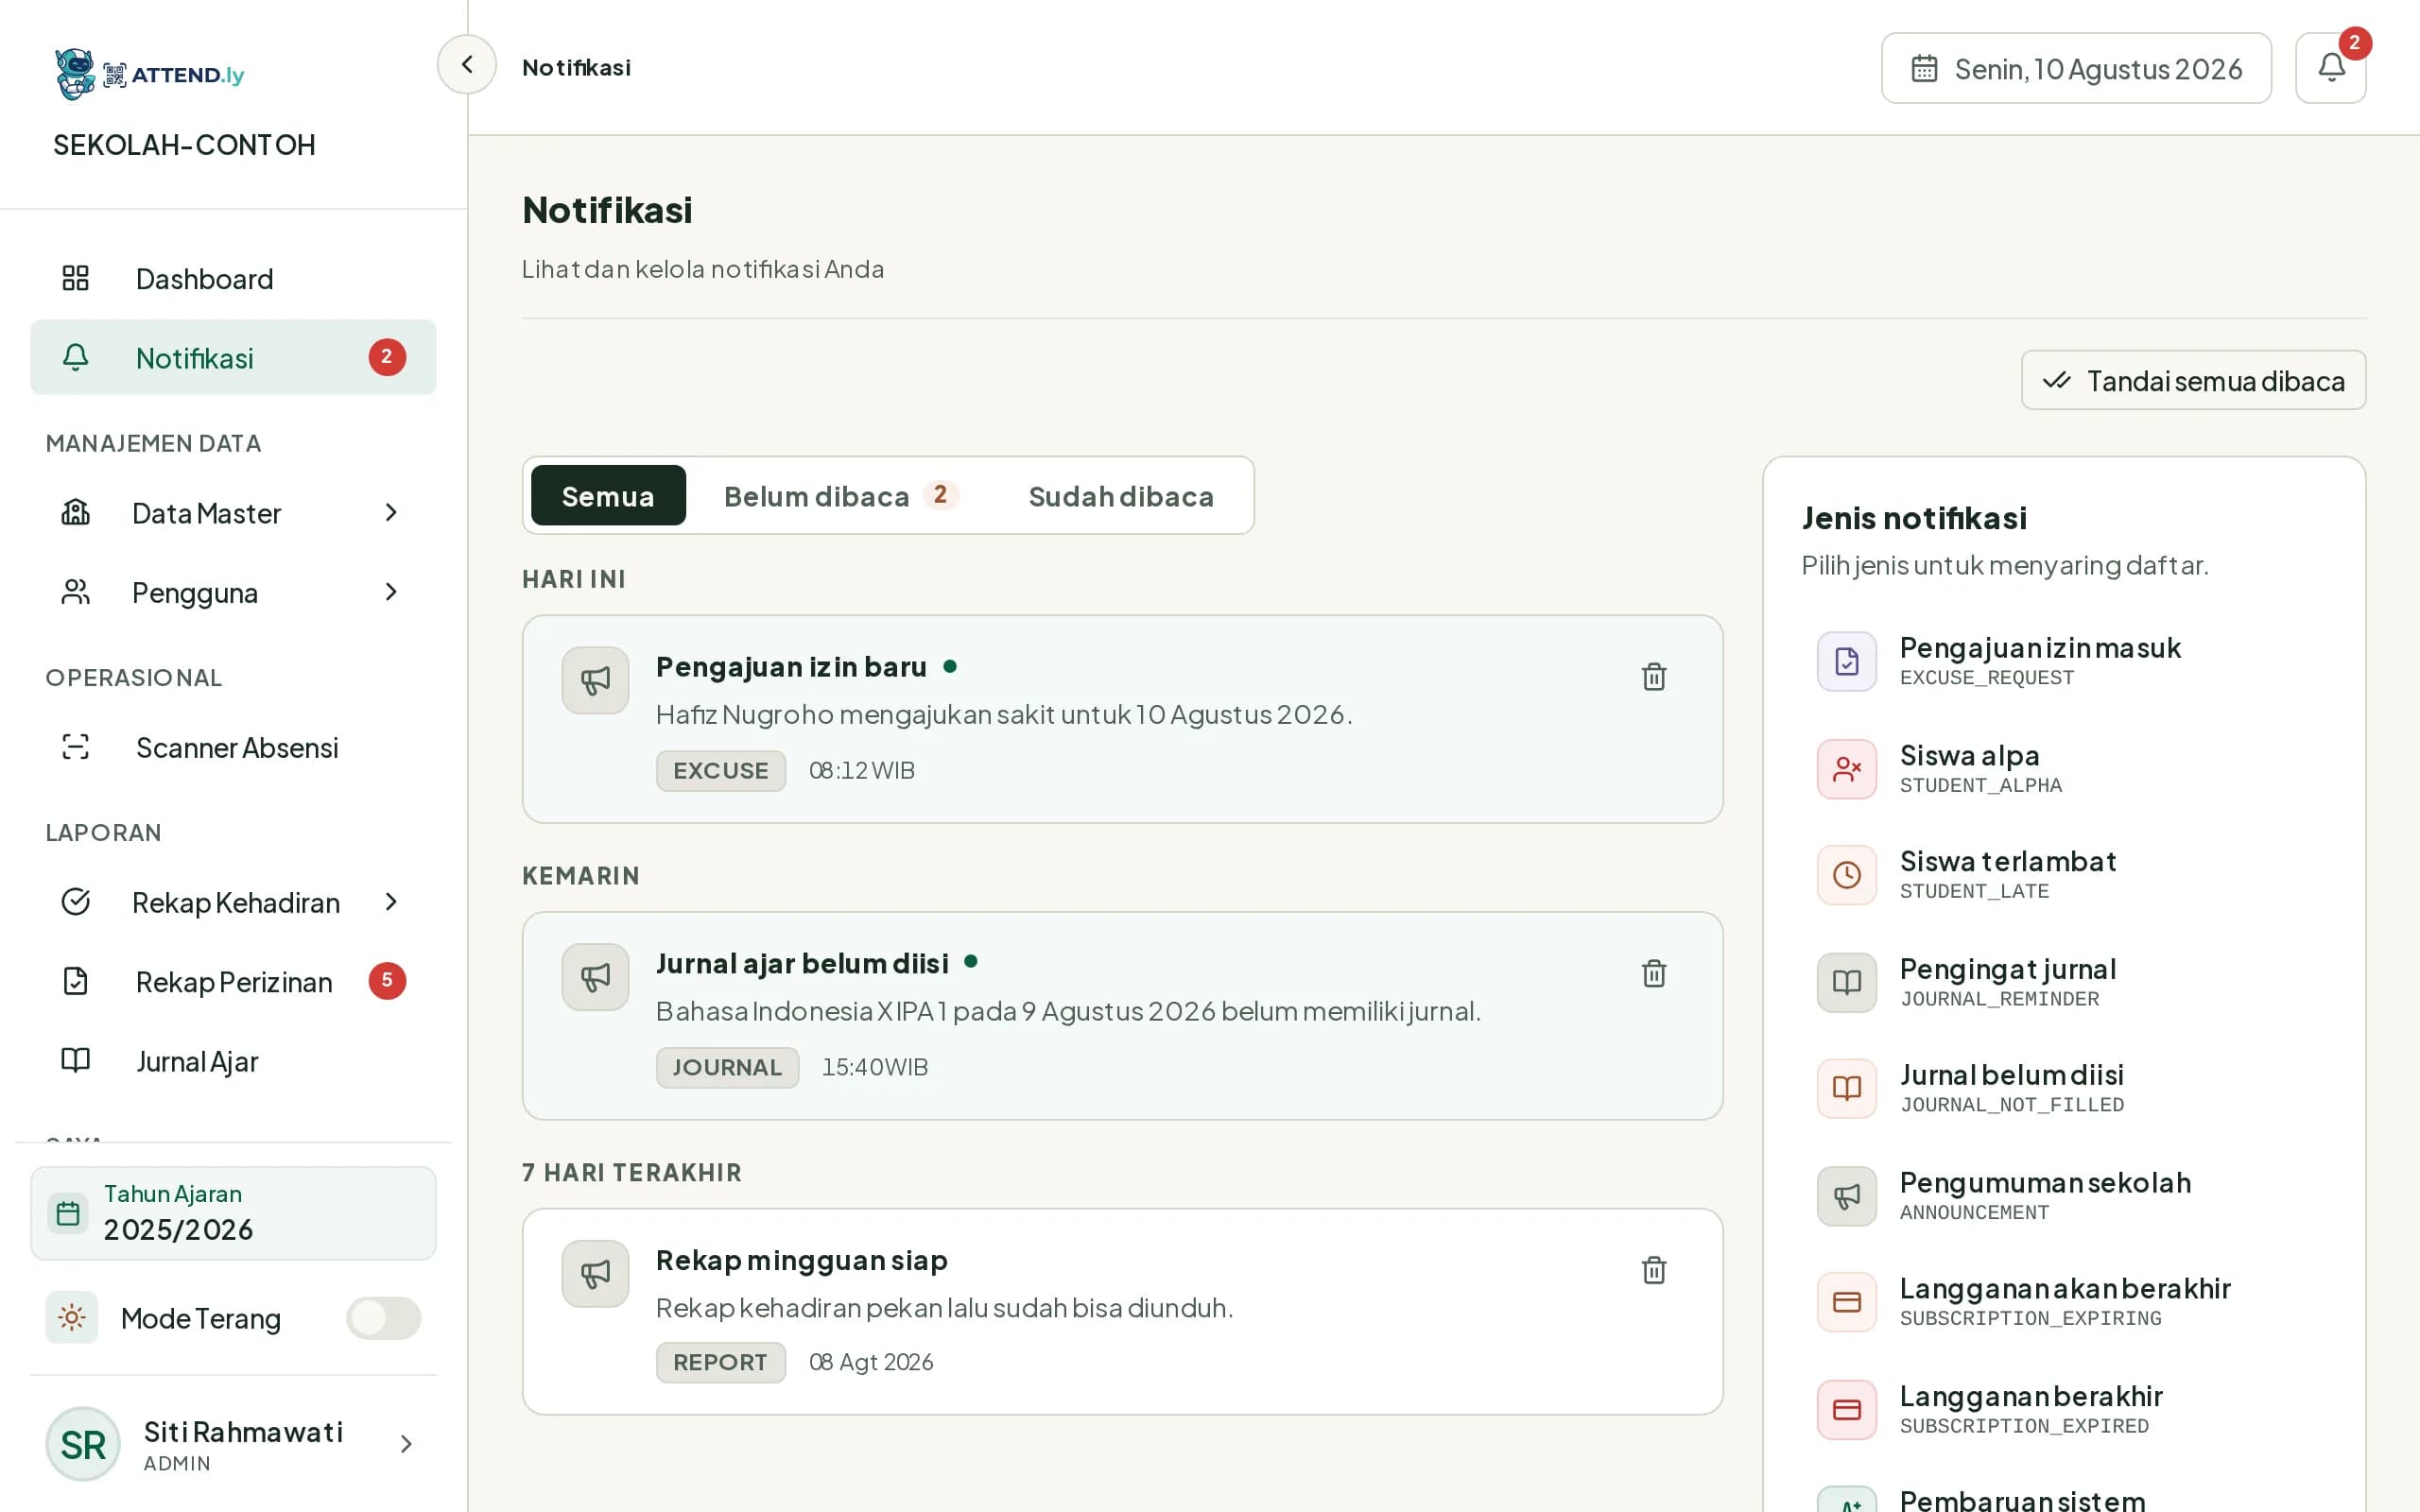Select the Pengumuman sekolah megaphone icon
The width and height of the screenshot is (2420, 1512).
coord(1846,1196)
